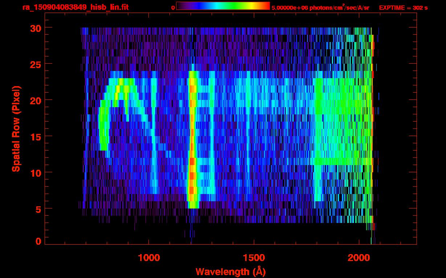Click the x-axis tick label 1000

[x=149, y=258]
